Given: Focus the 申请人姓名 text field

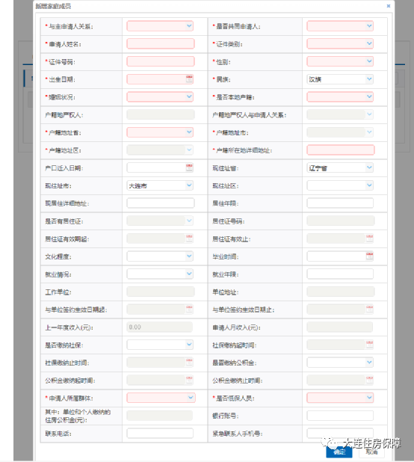Looking at the screenshot, I should 161,43.
